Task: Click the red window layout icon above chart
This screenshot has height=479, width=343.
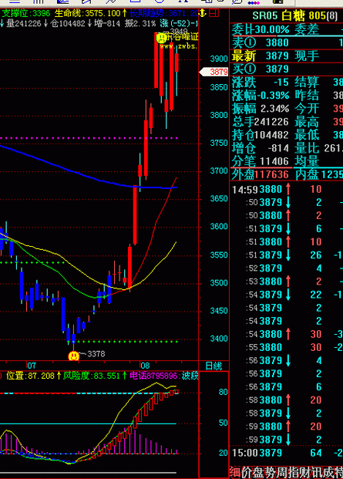Action: pos(214,13)
